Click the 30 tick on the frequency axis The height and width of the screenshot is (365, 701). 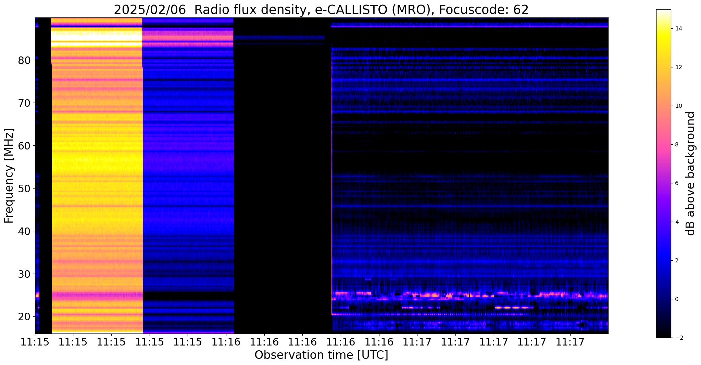tap(25, 274)
